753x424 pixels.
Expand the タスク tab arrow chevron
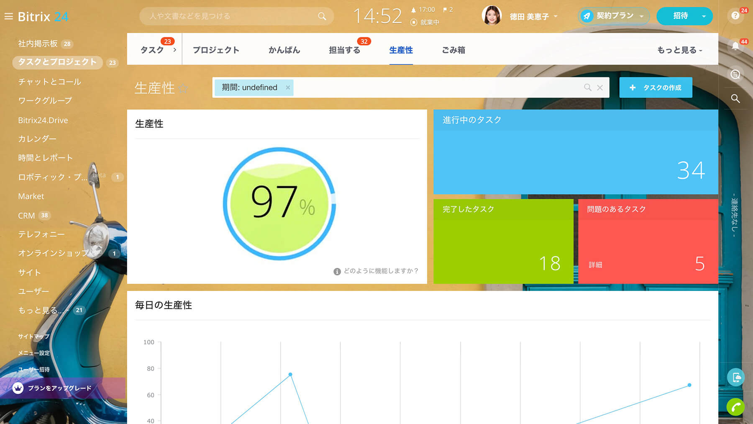[174, 50]
